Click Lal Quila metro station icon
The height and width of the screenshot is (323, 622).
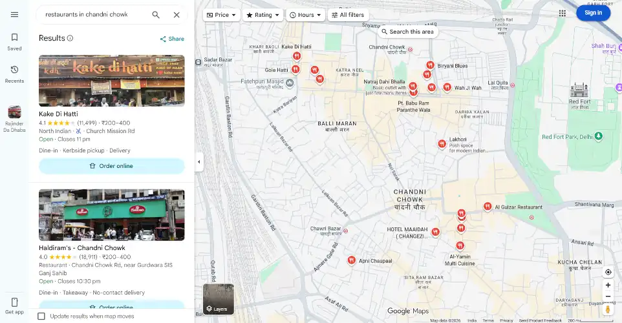[513, 85]
